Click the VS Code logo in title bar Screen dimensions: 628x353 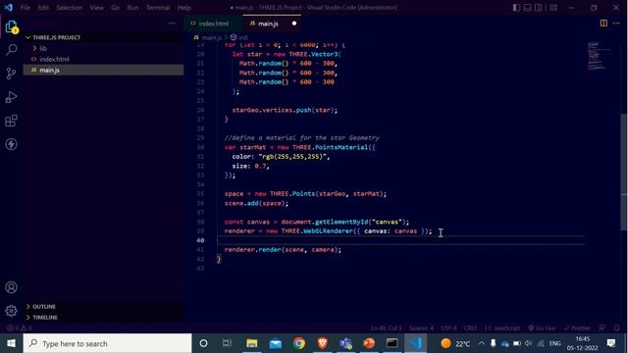coord(9,8)
